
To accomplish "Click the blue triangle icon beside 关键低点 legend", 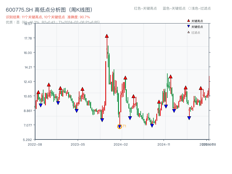I will point(188,26).
